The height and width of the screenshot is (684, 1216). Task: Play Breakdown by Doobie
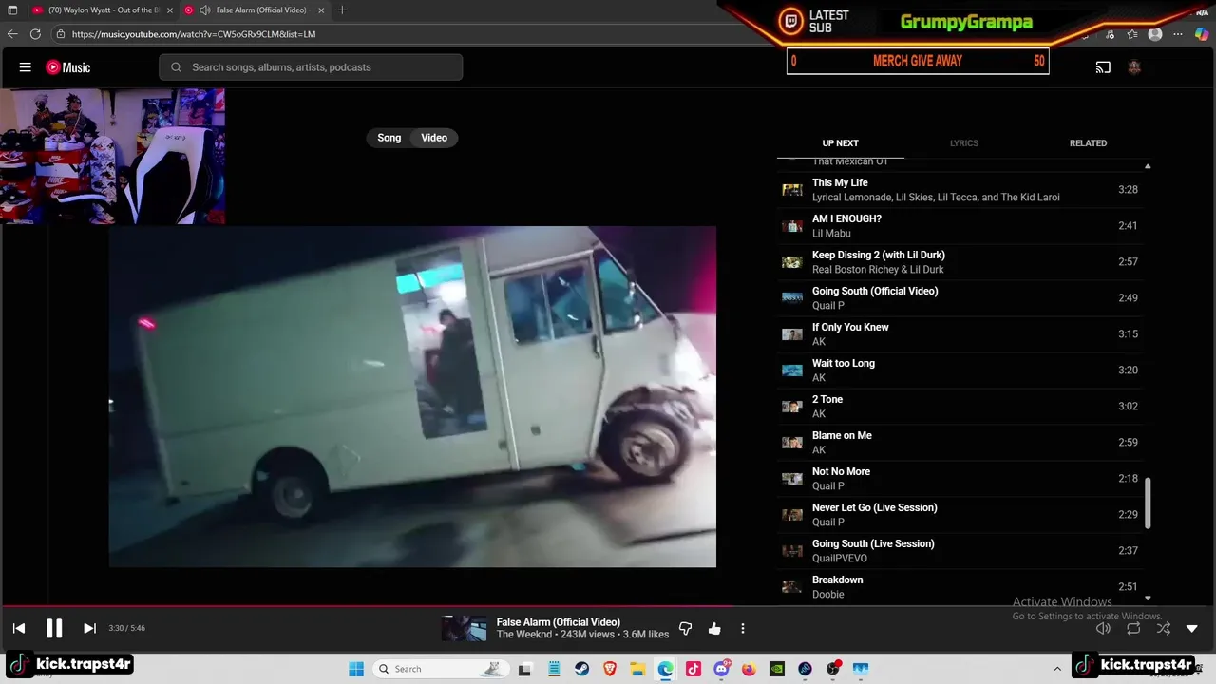point(959,587)
